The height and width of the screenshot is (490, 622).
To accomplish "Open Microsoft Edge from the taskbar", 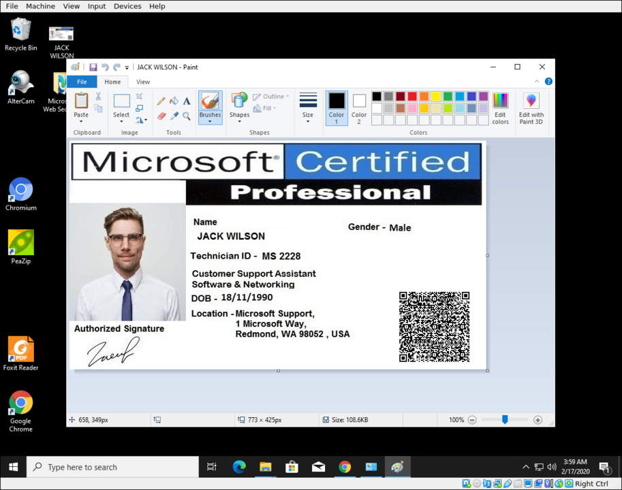I will [239, 467].
